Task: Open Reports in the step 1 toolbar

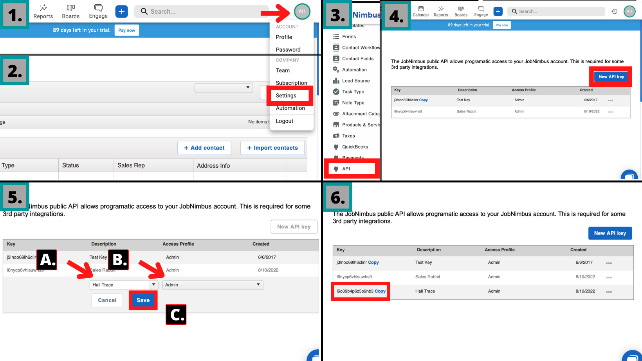Action: tap(43, 12)
